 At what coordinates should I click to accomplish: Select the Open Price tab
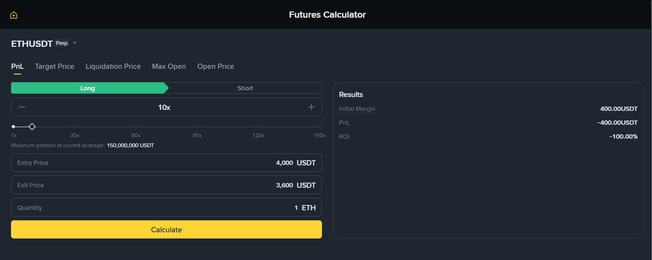(x=216, y=66)
